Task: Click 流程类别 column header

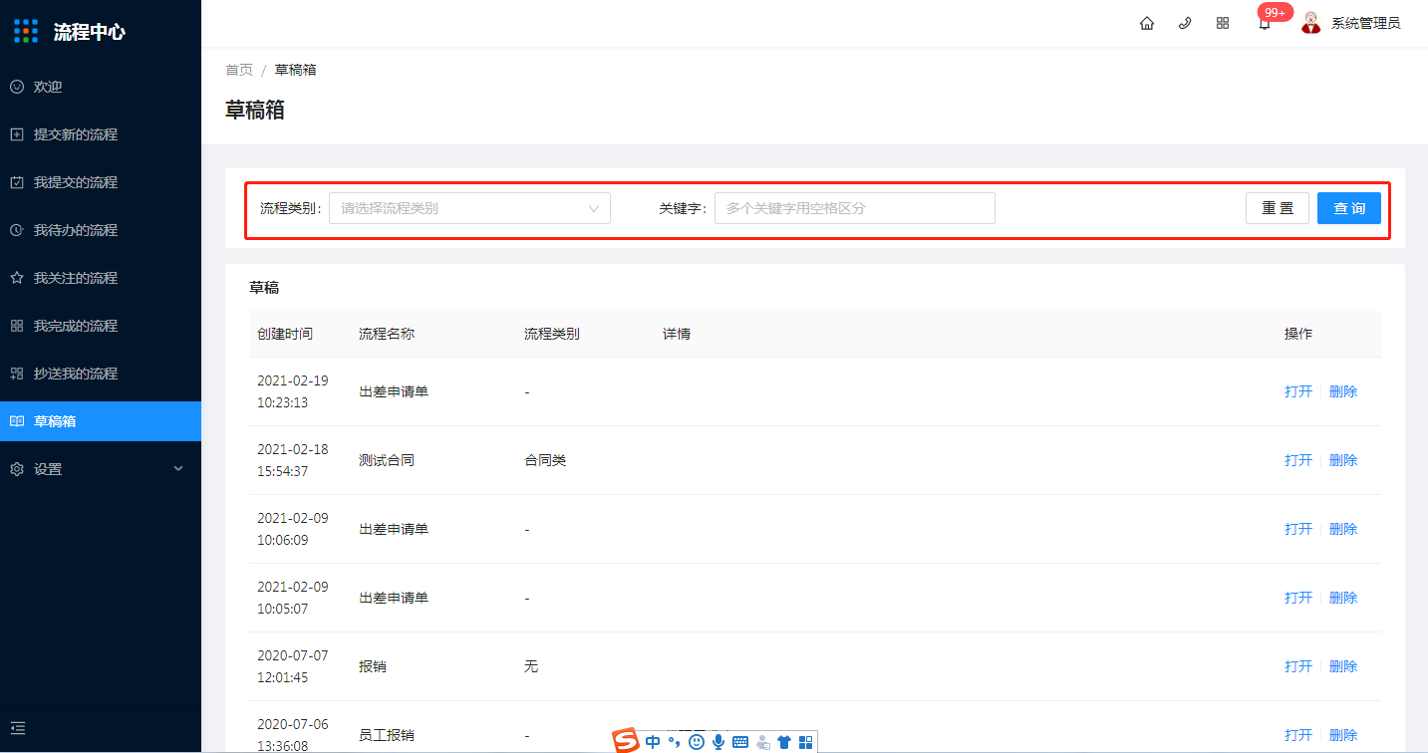Action: [x=552, y=334]
